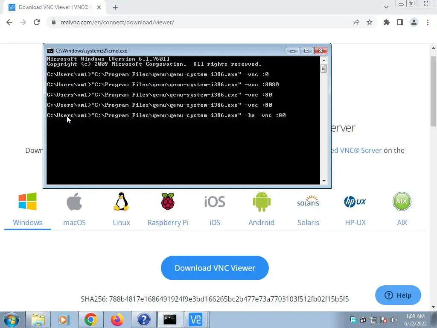Viewport: 437px width, 328px height.
Task: Switch to the iOS text tab
Action: [215, 223]
